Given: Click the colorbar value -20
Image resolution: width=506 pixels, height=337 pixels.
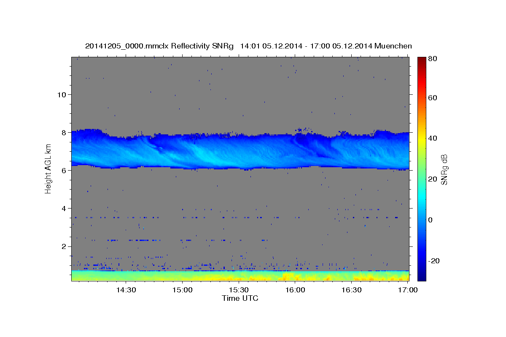Looking at the screenshot, I should coord(433,261).
